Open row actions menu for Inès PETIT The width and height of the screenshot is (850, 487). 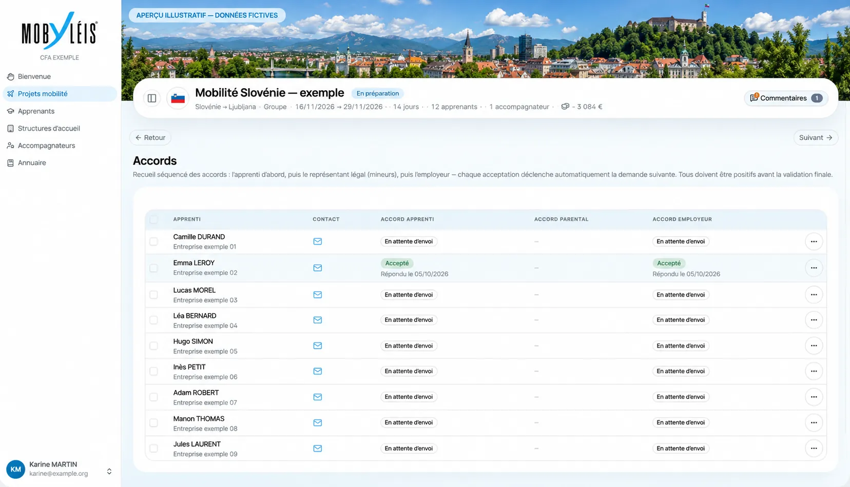(x=814, y=372)
